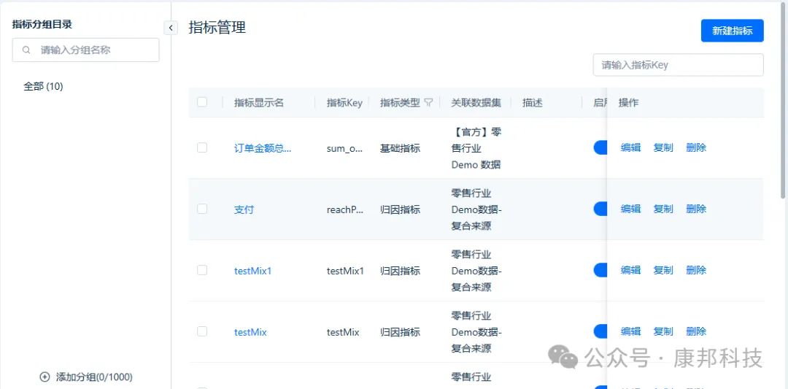
Task: Toggle the enable switch for testMix row
Action: pyautogui.click(x=600, y=331)
